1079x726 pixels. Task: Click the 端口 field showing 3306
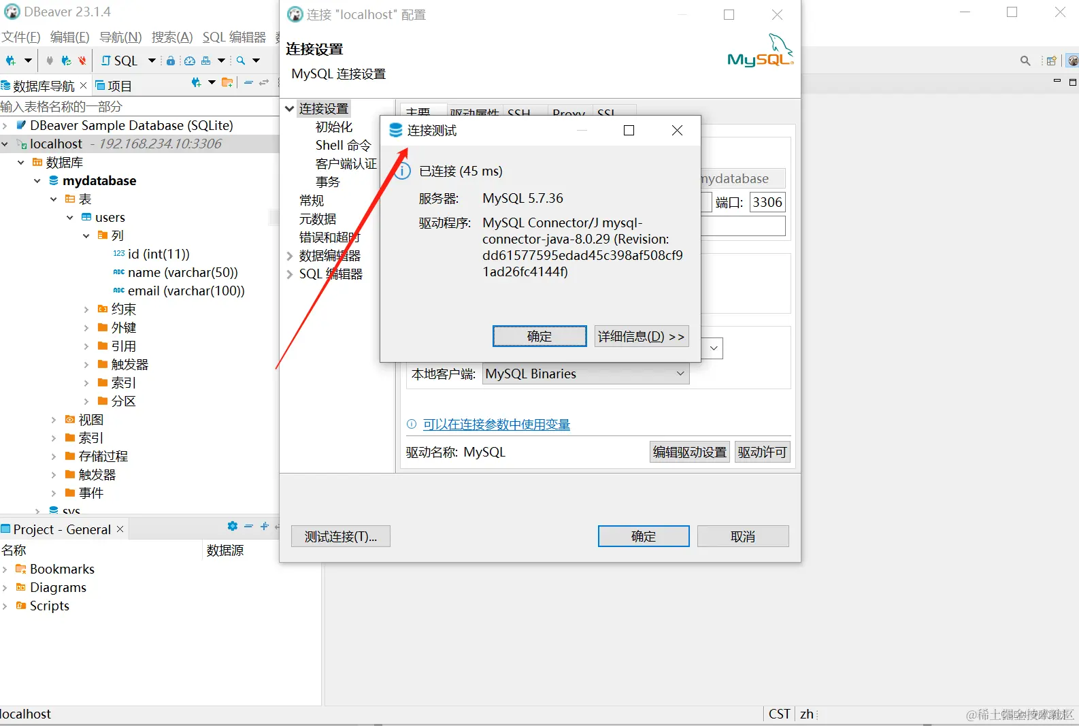tap(767, 202)
